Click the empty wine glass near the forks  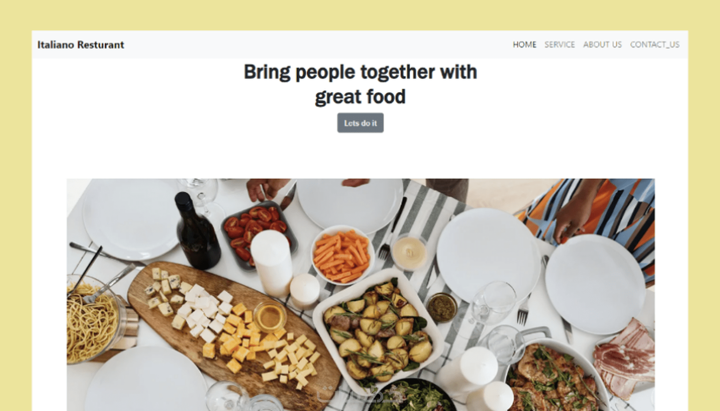[492, 302]
